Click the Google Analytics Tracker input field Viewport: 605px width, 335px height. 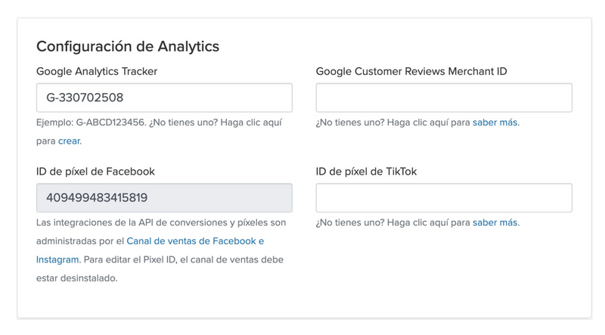pyautogui.click(x=163, y=98)
